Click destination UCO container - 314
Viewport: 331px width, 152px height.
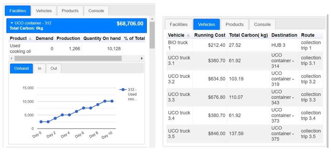(284, 61)
